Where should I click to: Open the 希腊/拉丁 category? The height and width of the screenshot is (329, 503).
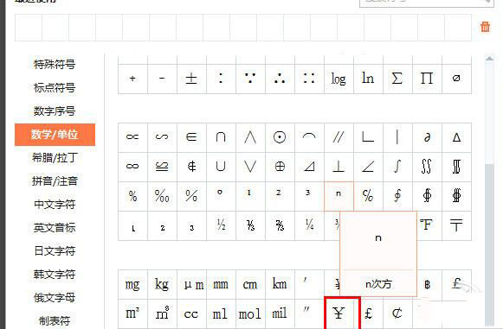point(55,158)
